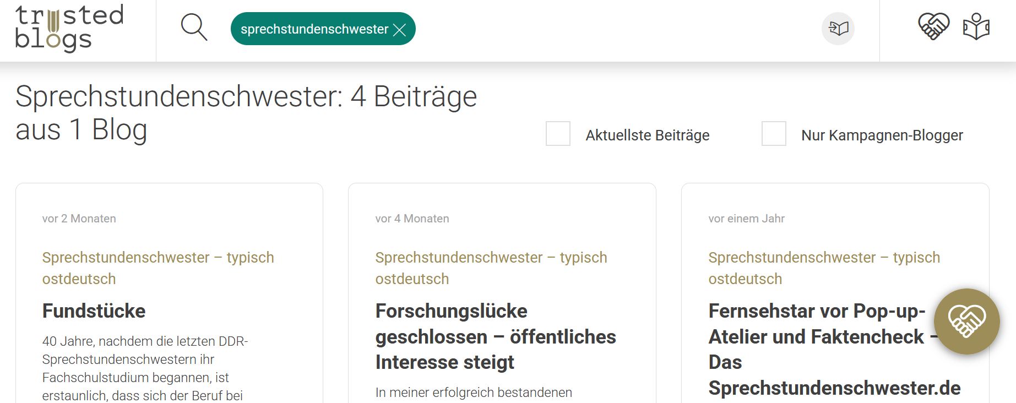
Task: Open blog link above Fundstücke post
Action: point(157,268)
